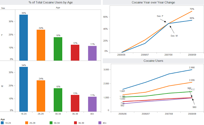Viewport: 204px width, 125px height.
Task: Click the 980 annotation value
Action: click(194, 107)
